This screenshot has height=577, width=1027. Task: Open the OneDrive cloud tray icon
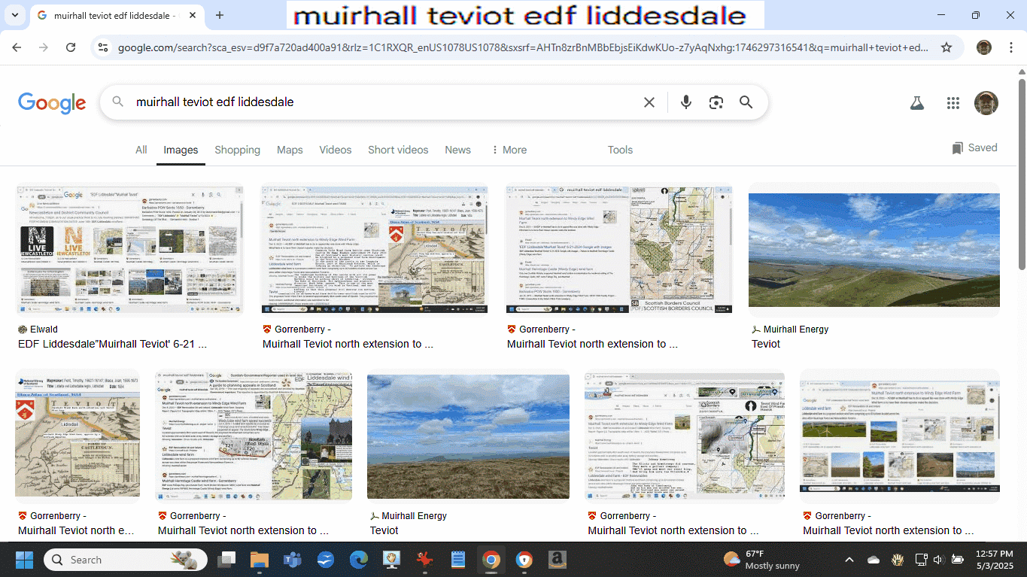[874, 560]
